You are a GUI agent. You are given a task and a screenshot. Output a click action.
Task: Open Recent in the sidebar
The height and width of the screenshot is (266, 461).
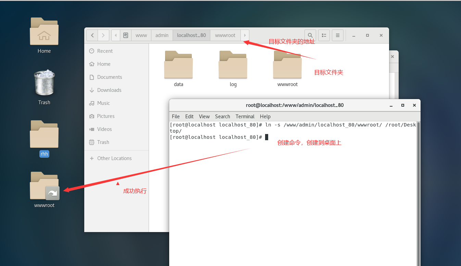105,51
